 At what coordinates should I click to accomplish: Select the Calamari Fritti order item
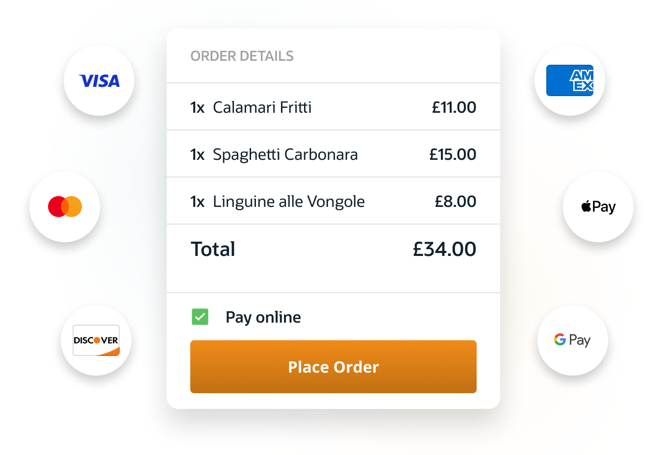262,107
